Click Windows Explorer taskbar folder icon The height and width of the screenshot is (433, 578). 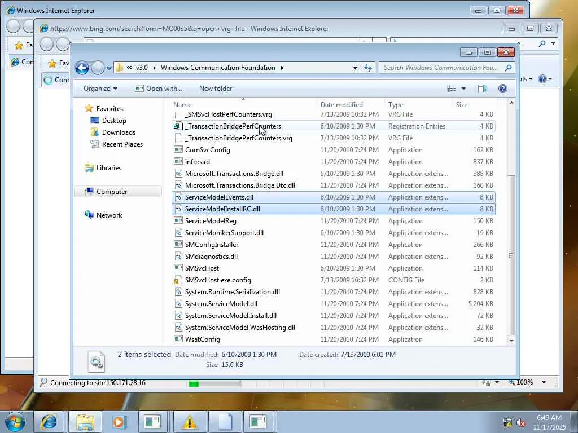pyautogui.click(x=85, y=422)
